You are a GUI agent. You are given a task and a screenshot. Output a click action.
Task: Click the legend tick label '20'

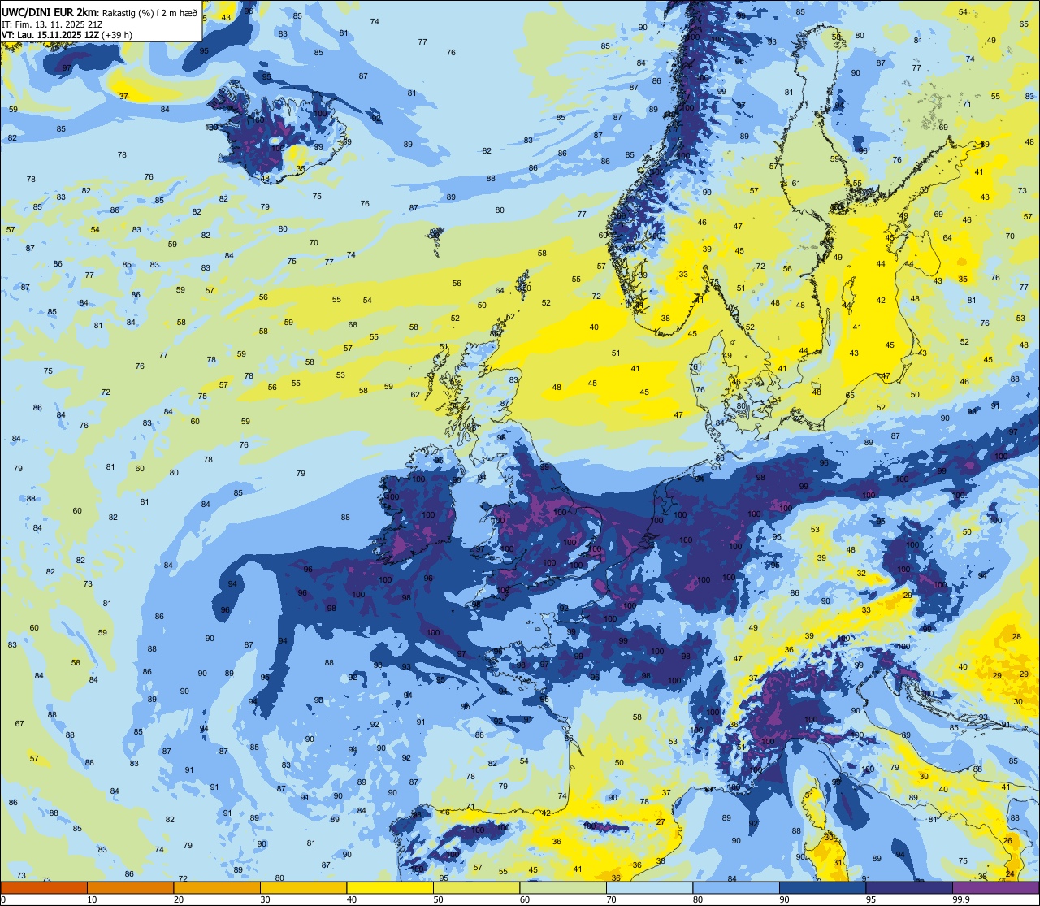[179, 899]
